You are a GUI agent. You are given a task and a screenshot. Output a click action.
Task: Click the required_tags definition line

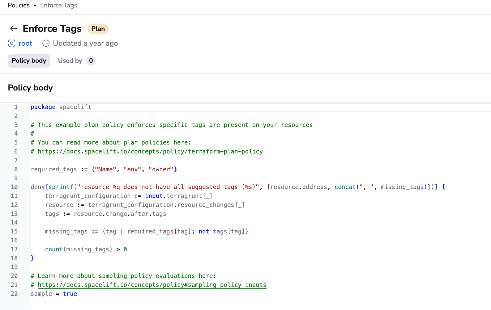click(x=104, y=169)
